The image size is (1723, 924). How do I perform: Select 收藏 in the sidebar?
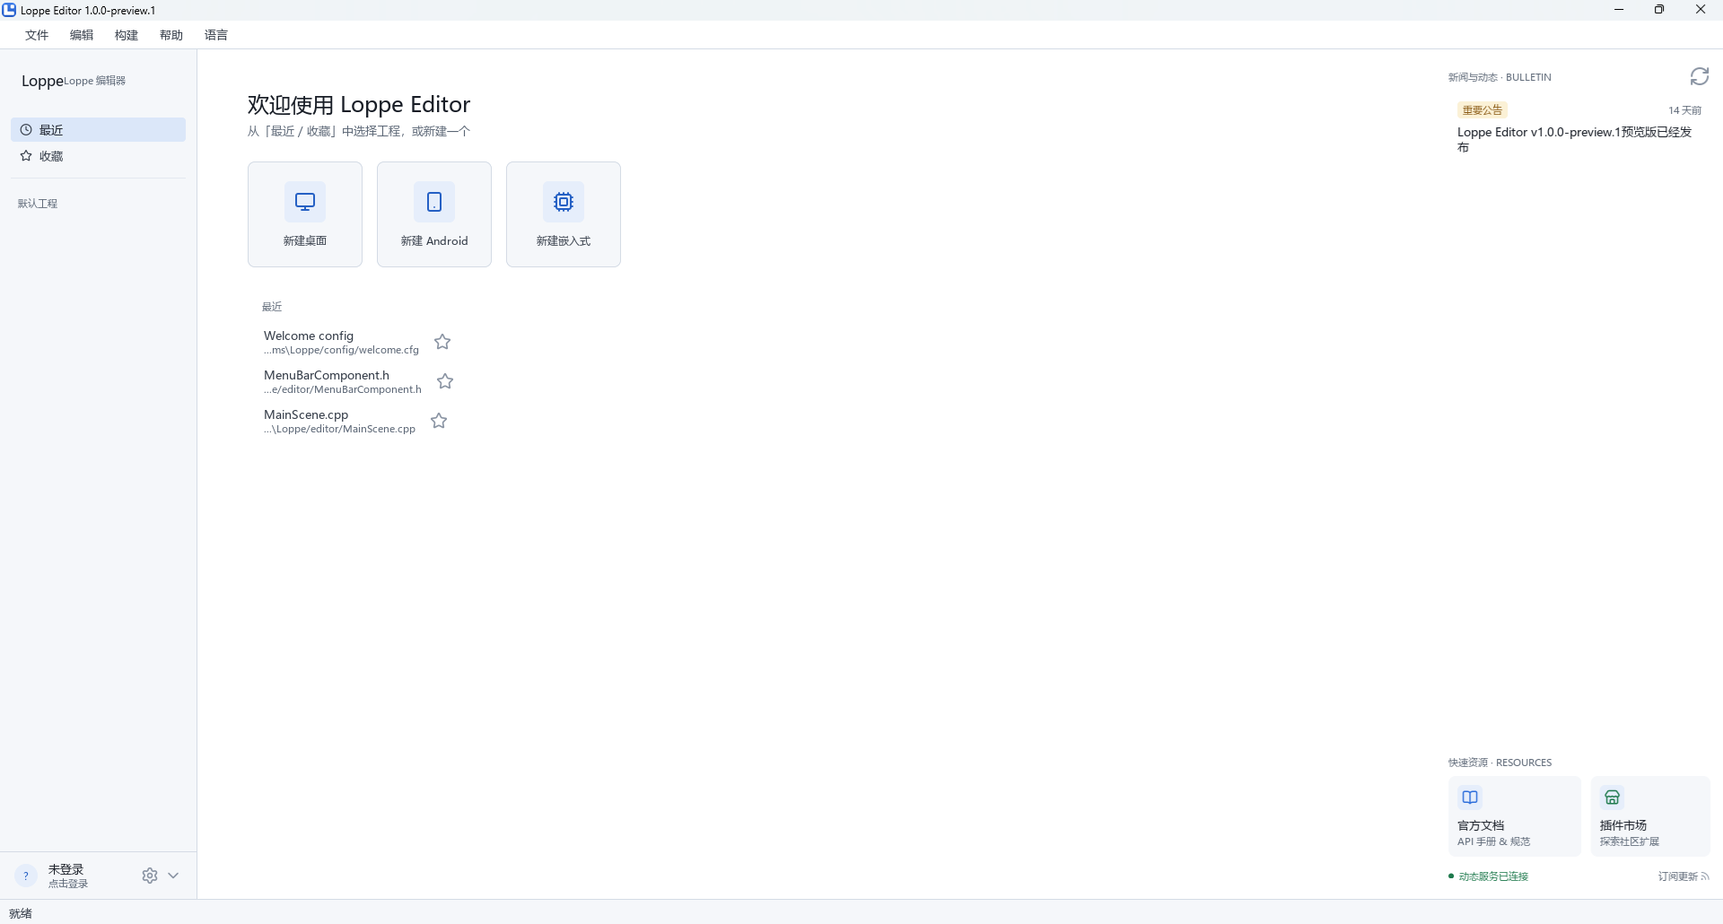point(98,156)
